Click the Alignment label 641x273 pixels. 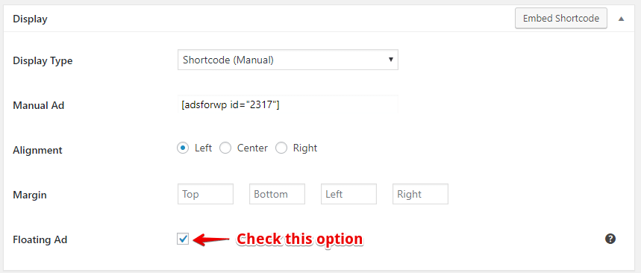[37, 151]
